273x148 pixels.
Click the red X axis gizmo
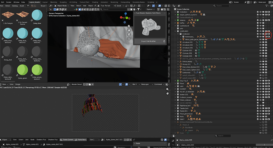(121, 17)
